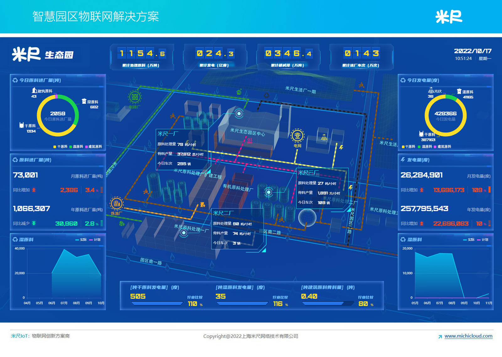Click recycle icon in 今日发电量(度) header
The image size is (502, 357).
(x=403, y=80)
